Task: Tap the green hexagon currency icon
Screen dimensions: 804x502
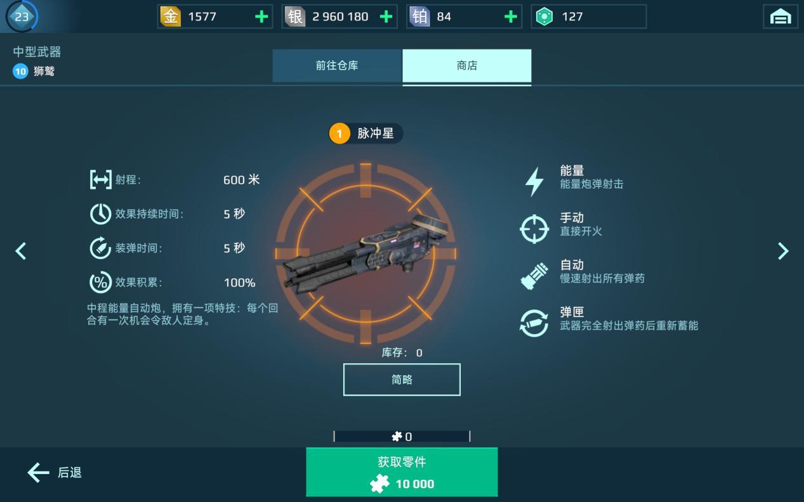Action: coord(544,16)
